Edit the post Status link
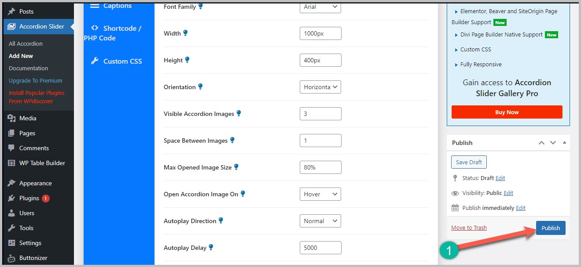 coord(500,178)
